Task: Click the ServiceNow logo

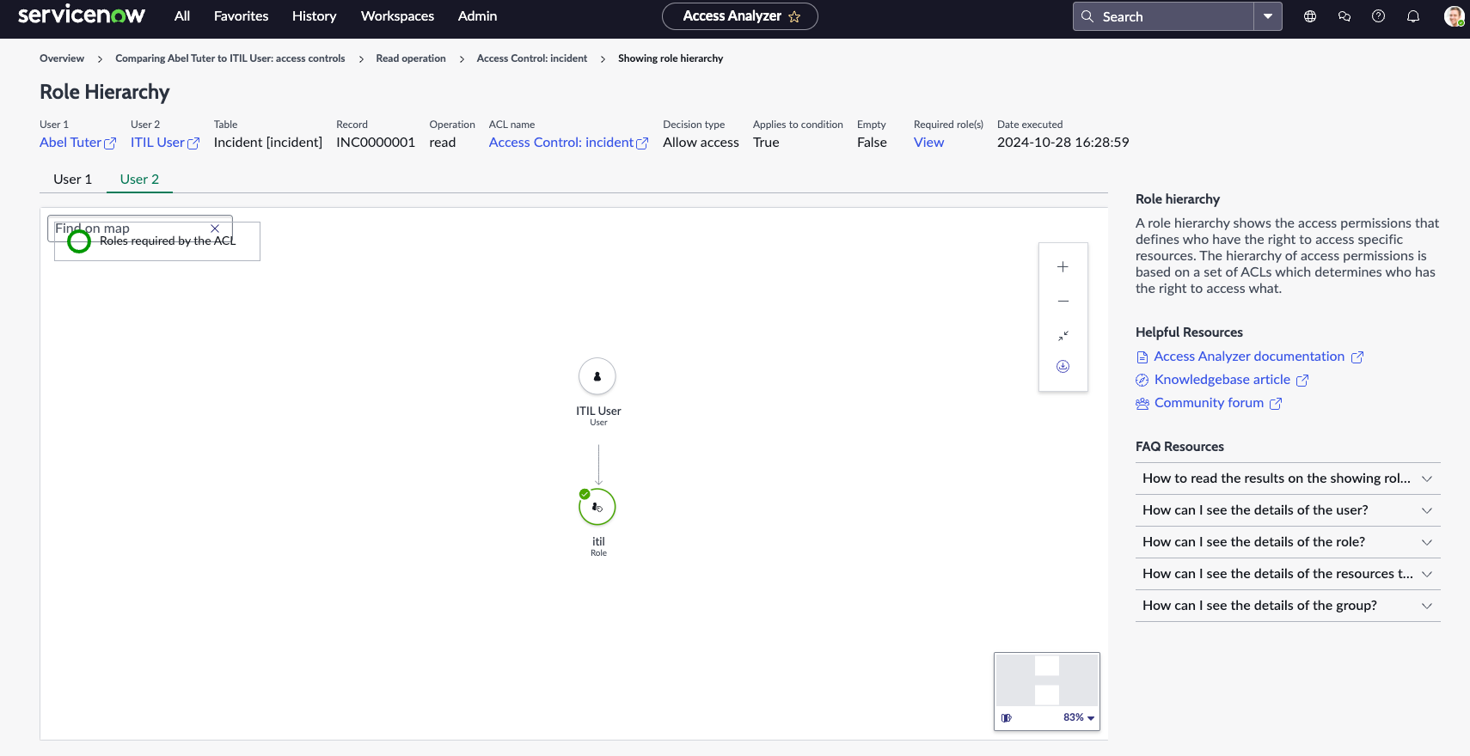Action: click(82, 15)
